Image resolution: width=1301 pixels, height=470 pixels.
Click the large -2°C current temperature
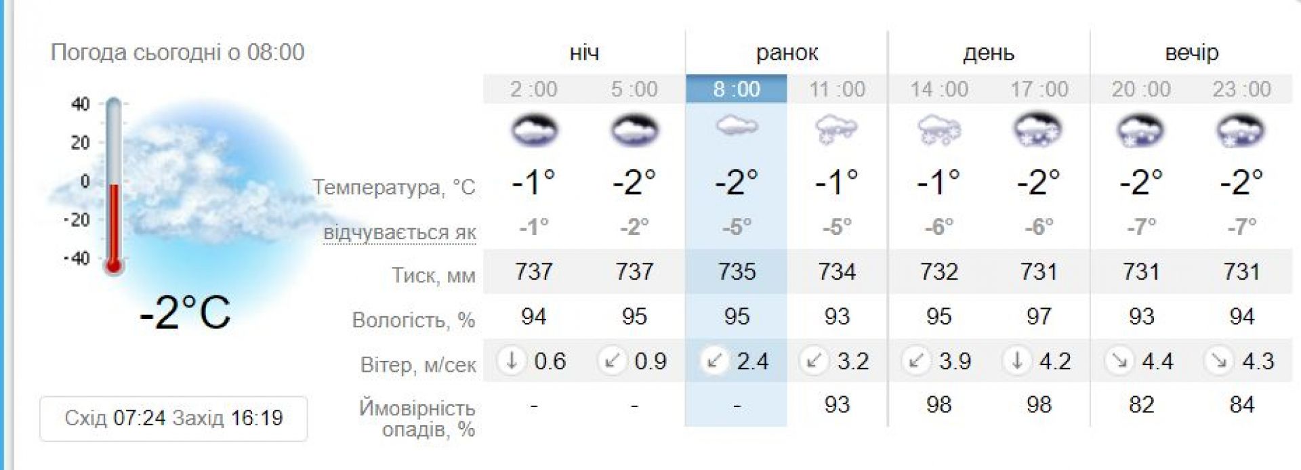click(x=185, y=313)
